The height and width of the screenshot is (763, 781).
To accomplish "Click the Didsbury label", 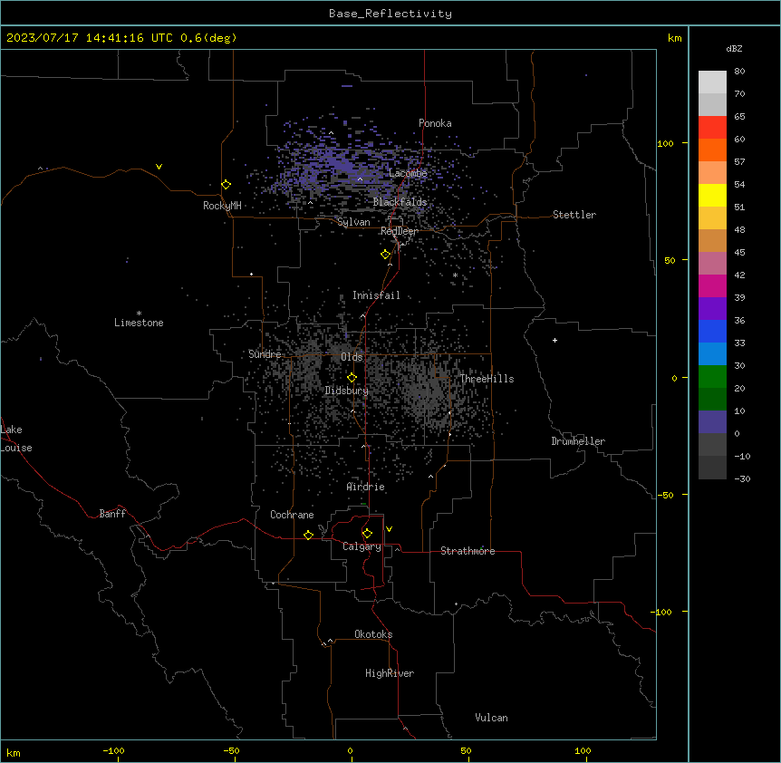I will coord(347,391).
